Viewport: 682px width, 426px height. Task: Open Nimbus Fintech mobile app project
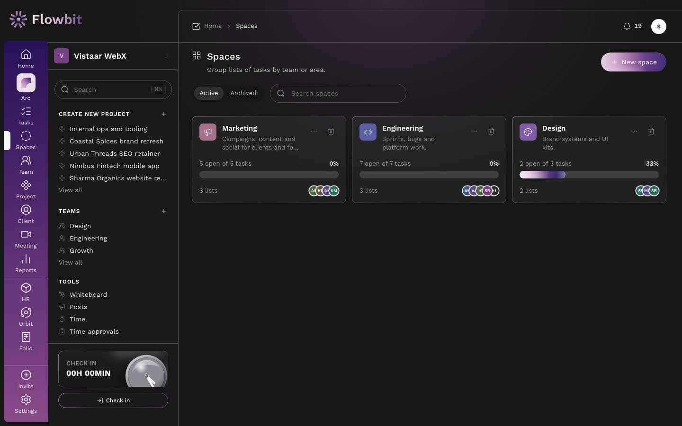click(114, 166)
